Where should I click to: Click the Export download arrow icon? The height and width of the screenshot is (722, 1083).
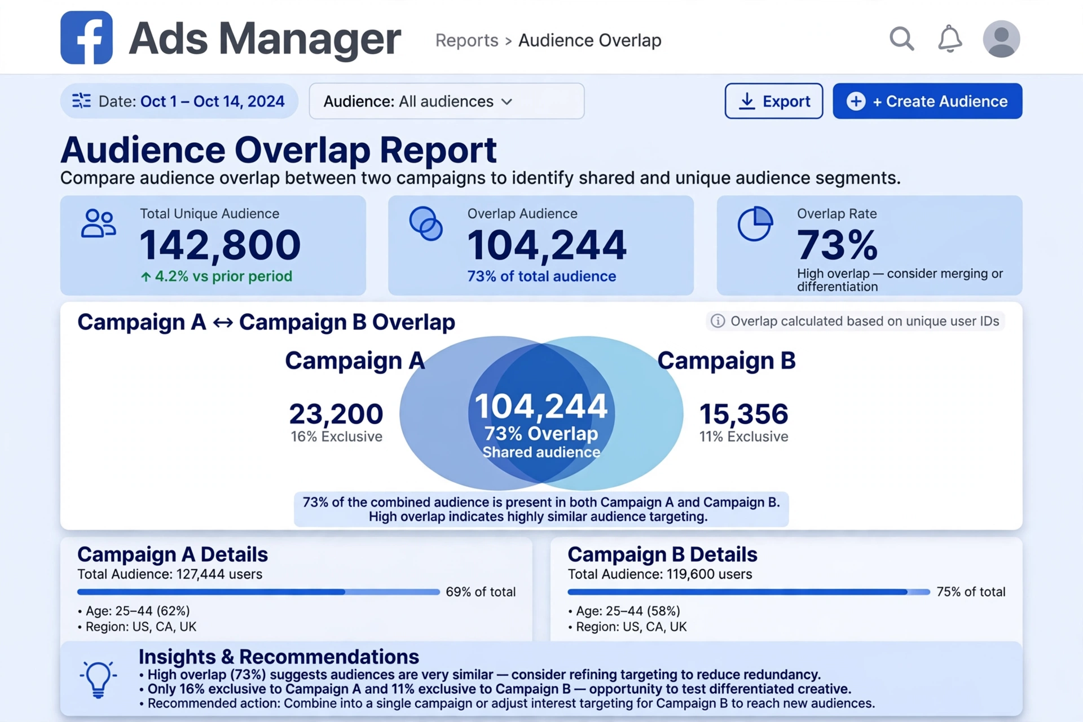point(747,101)
